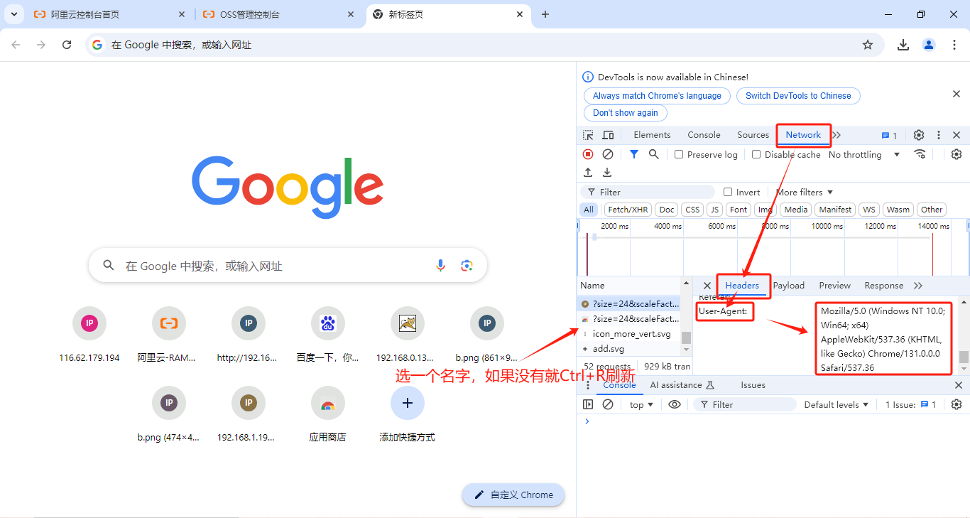Screen dimensions: 970x518
Task: Search by image with Google Lens
Action: click(x=467, y=265)
